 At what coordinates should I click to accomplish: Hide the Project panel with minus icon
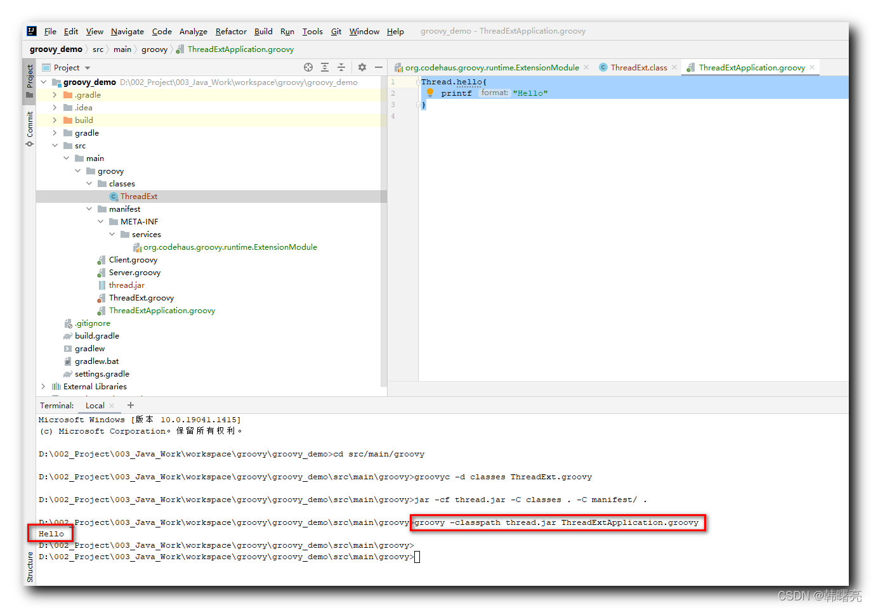tap(379, 67)
